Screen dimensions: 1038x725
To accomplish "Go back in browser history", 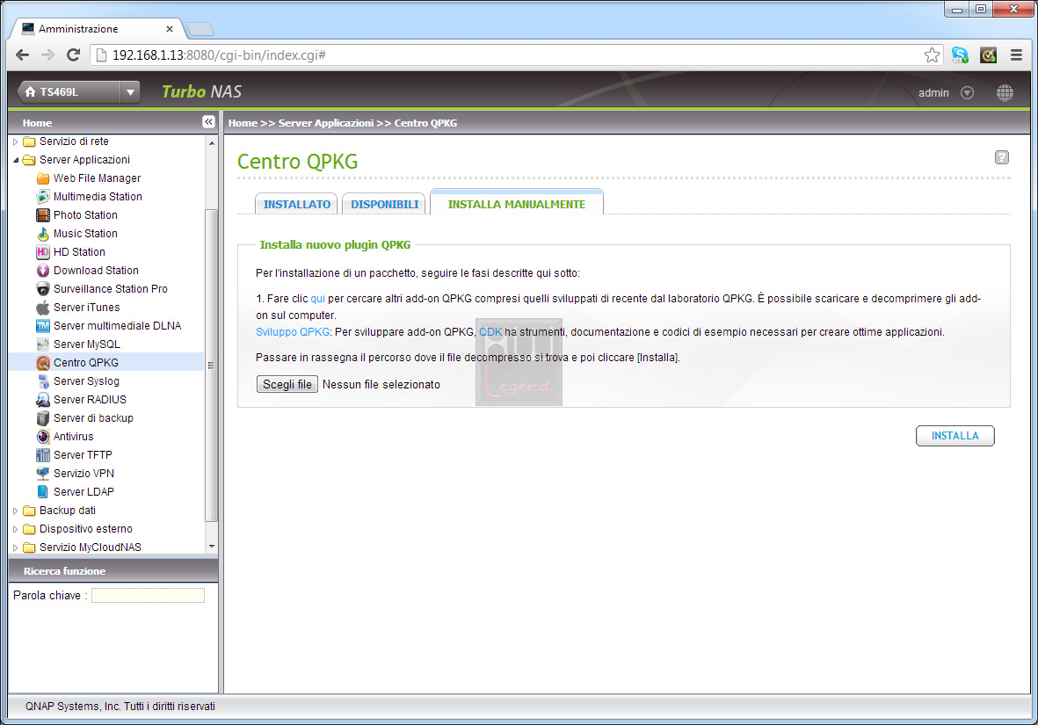I will coord(22,55).
